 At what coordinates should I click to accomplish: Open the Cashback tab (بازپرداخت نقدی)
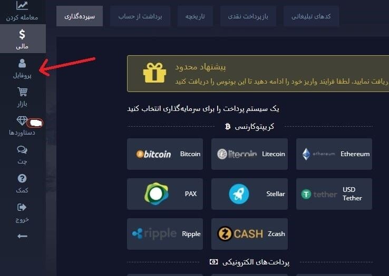(248, 16)
